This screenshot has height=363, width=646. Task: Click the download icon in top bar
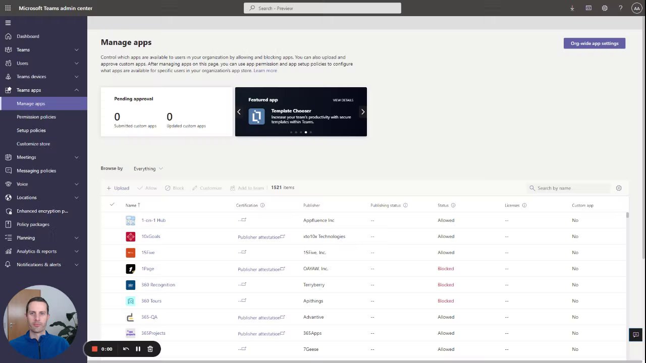pos(572,8)
